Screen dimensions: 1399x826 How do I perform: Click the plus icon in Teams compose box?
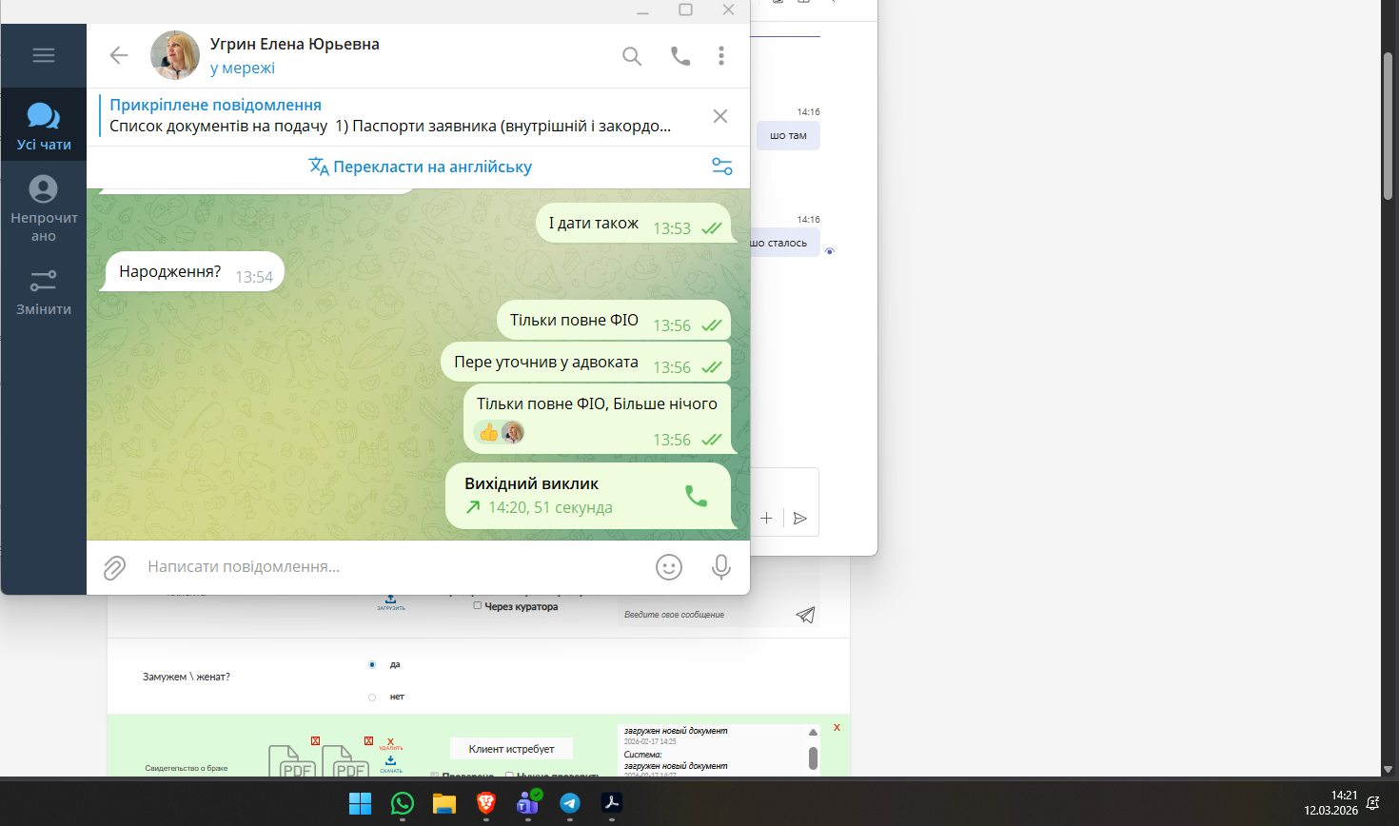pyautogui.click(x=766, y=518)
